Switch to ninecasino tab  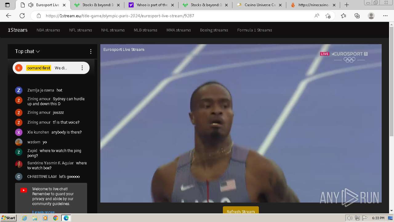(313, 5)
